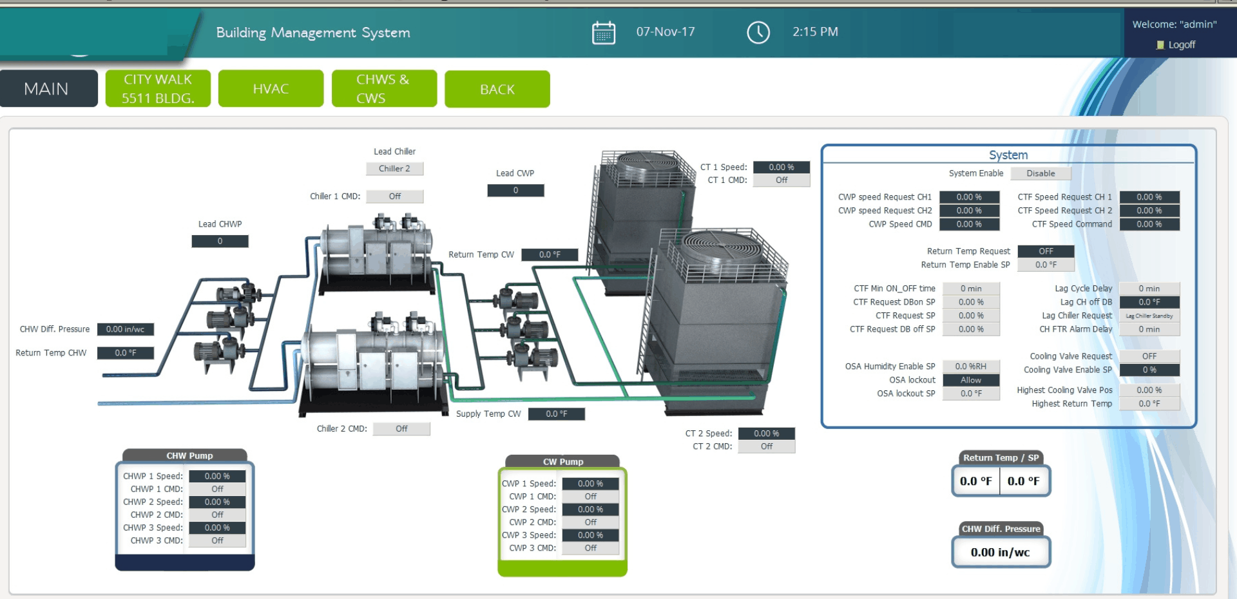Open the Lead Chiller selection box
1237x599 pixels.
click(x=394, y=169)
